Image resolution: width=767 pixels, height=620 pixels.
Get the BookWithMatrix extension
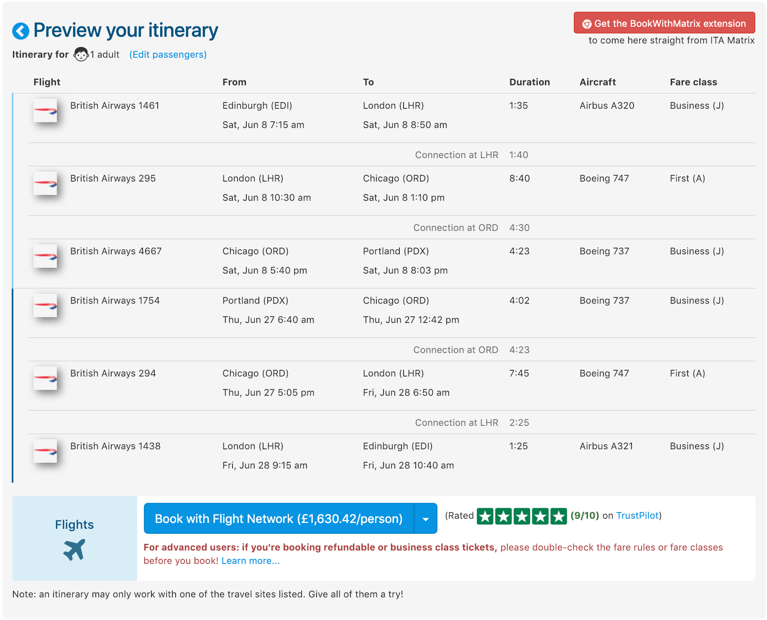pos(664,23)
